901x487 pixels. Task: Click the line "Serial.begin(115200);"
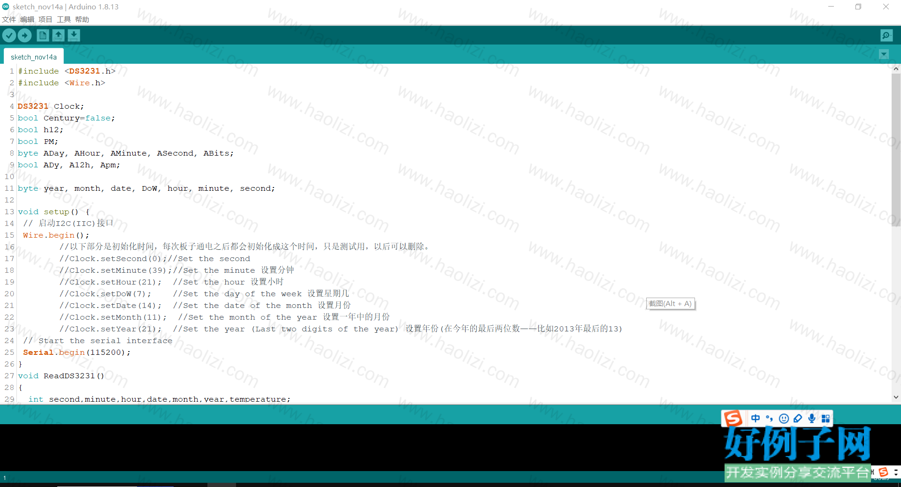coord(76,352)
